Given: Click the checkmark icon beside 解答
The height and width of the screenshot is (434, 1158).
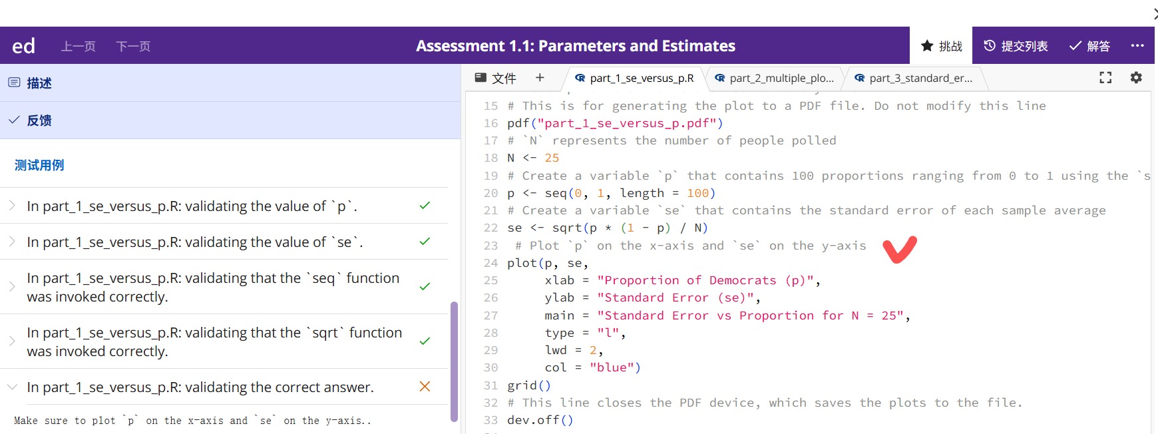Looking at the screenshot, I should coord(1075,46).
